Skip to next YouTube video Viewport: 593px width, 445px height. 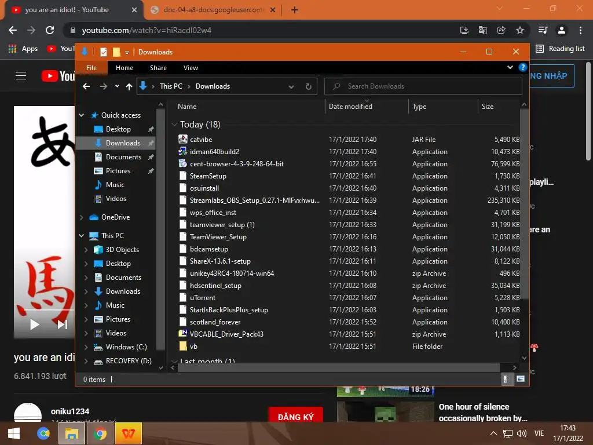63,324
